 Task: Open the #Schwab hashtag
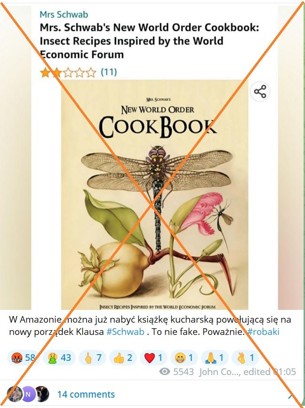pos(125,332)
